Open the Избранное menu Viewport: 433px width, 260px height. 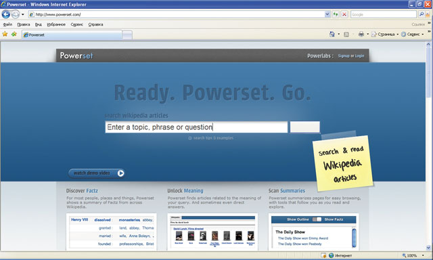pyautogui.click(x=56, y=24)
